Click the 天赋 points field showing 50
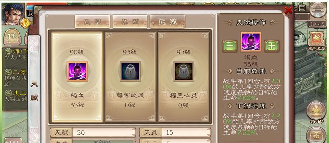329x143 pixels. tap(93, 133)
